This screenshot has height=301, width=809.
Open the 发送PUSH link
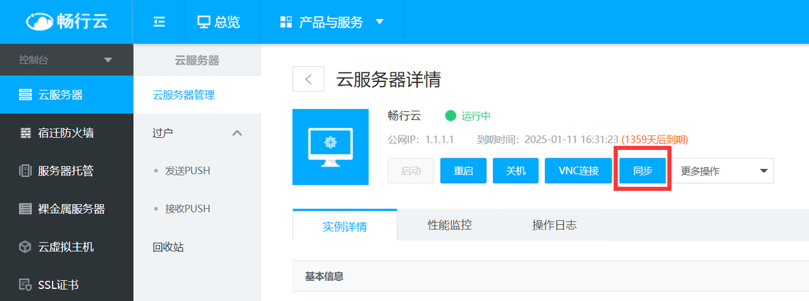[187, 171]
